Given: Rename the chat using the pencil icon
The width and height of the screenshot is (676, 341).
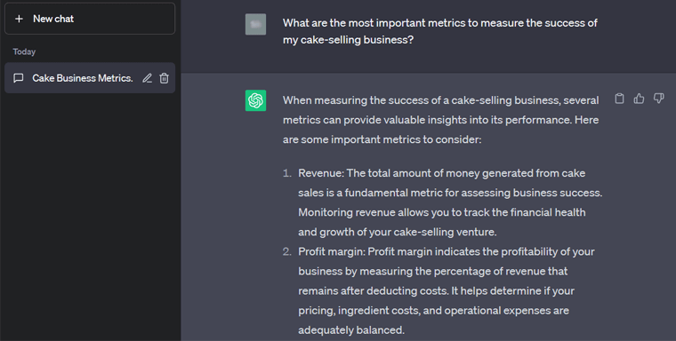Looking at the screenshot, I should click(x=147, y=78).
